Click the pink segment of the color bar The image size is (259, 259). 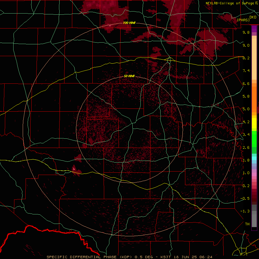tap(254, 174)
